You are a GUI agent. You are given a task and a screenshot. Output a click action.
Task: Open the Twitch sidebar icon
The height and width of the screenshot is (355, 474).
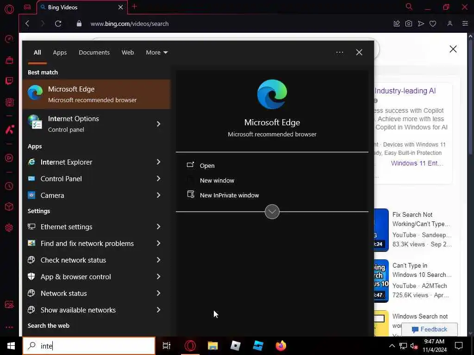(9, 81)
